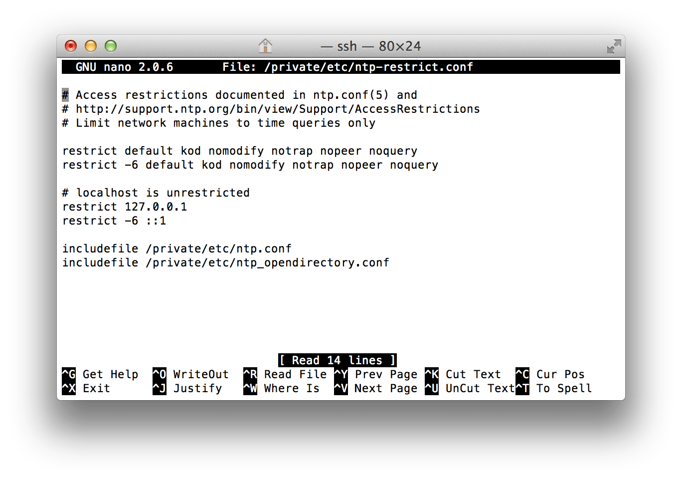Click the 'GNU nano 2.0.6' header text
This screenshot has height=479, width=682.
point(124,67)
